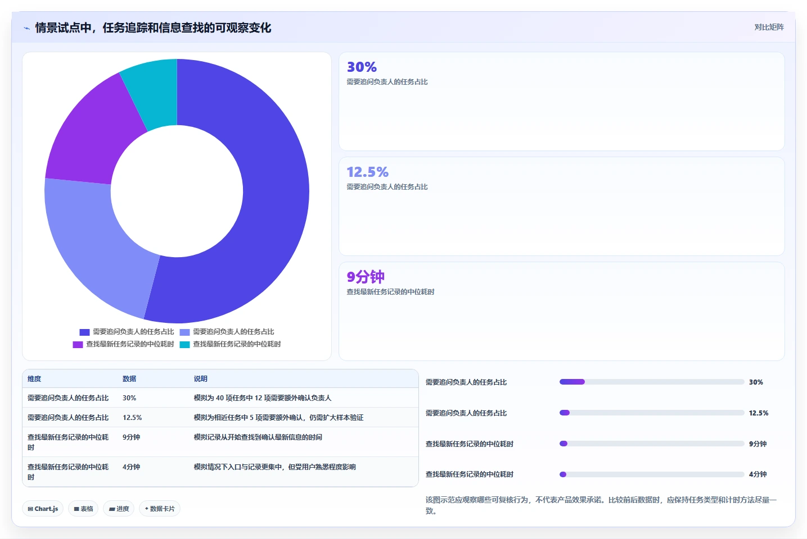This screenshot has height=539, width=807.
Task: Click the small blue icon beside the title
Action: (x=26, y=28)
